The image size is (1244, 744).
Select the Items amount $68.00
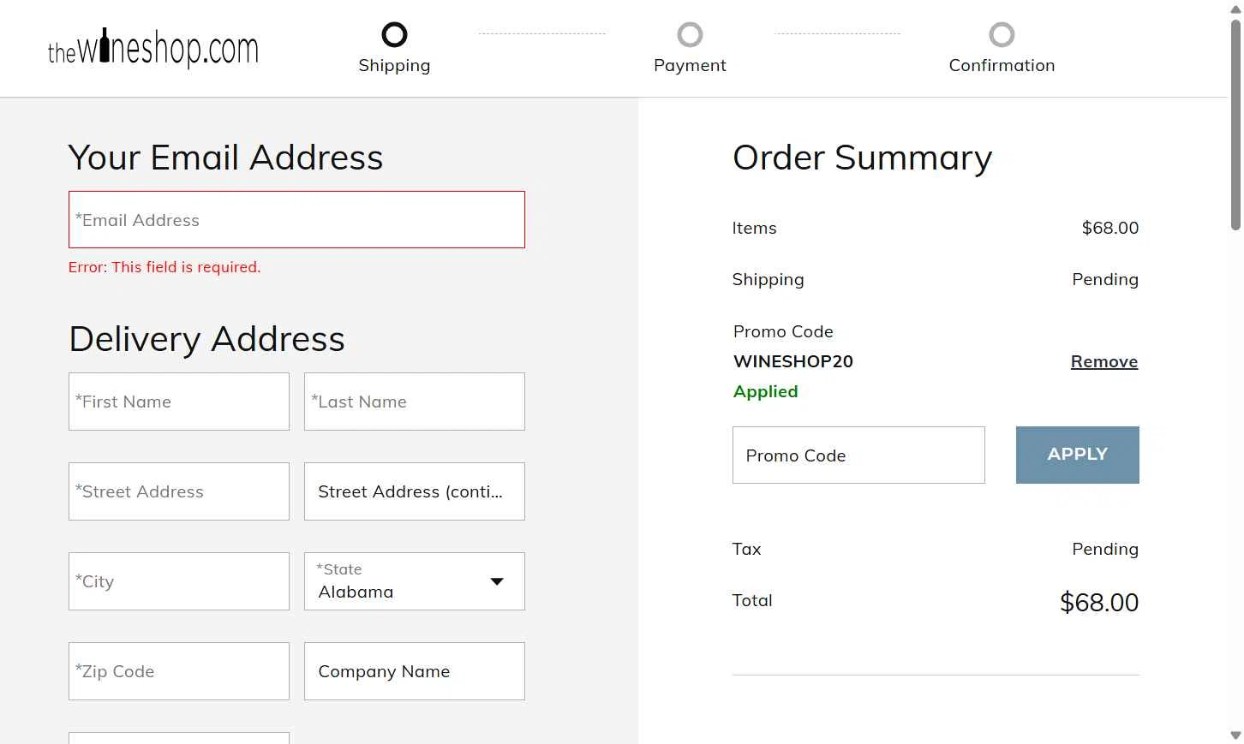tap(1110, 228)
